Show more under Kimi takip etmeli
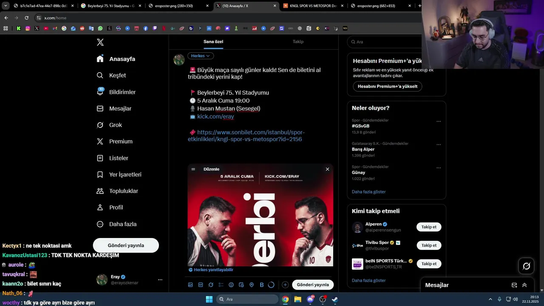544x306 pixels. point(368,280)
